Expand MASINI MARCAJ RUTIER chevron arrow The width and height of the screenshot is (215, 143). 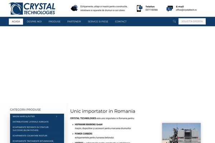[57, 116]
